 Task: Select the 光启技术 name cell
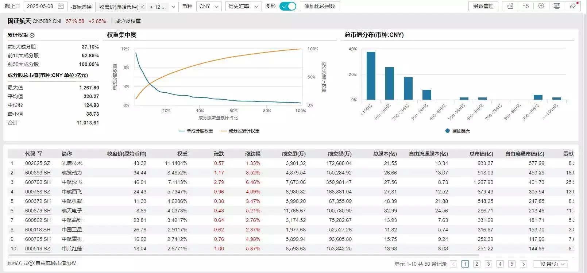pos(72,163)
